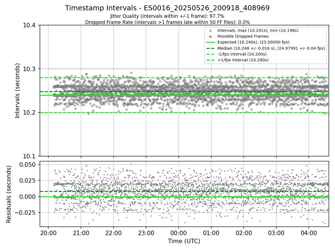Click legend entry starting 'Median (10.248 +/- 0.016 s)'
This screenshot has height=251, width=335.
point(271,48)
